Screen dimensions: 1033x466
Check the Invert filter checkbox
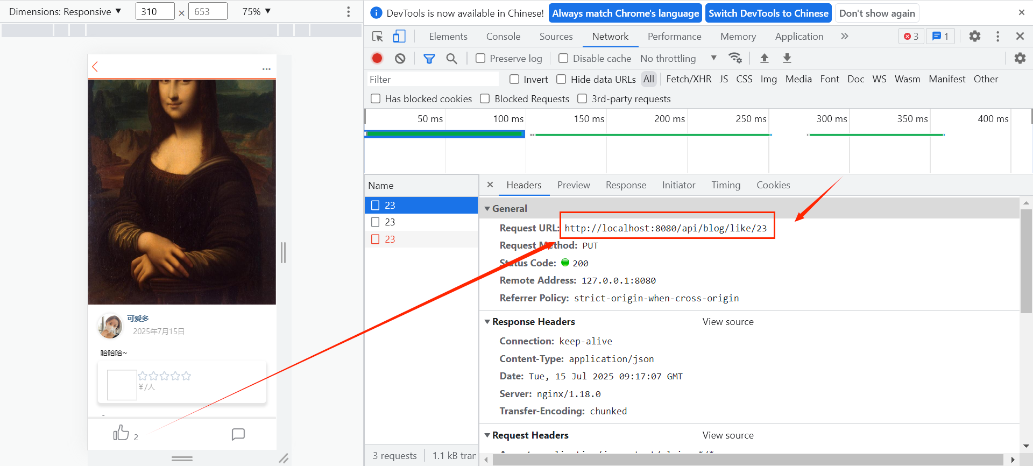pos(514,79)
